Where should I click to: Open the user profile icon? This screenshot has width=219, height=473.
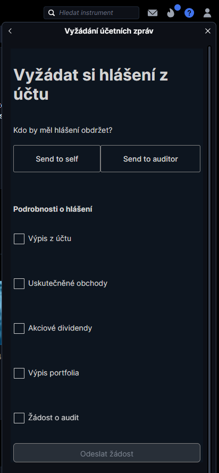tap(207, 13)
